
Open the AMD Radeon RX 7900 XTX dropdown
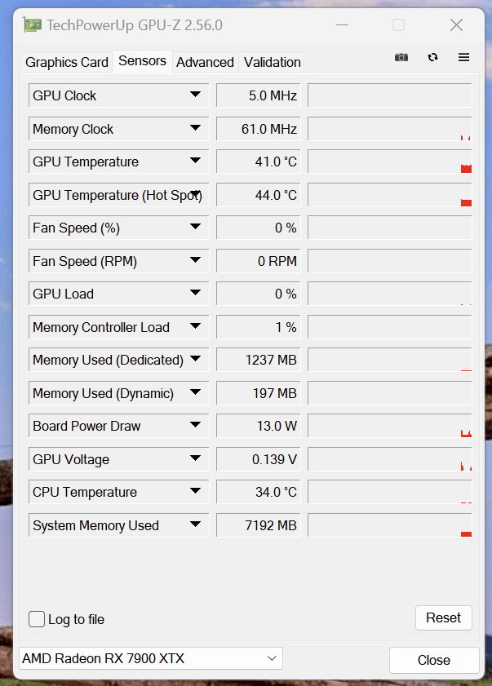(151, 658)
